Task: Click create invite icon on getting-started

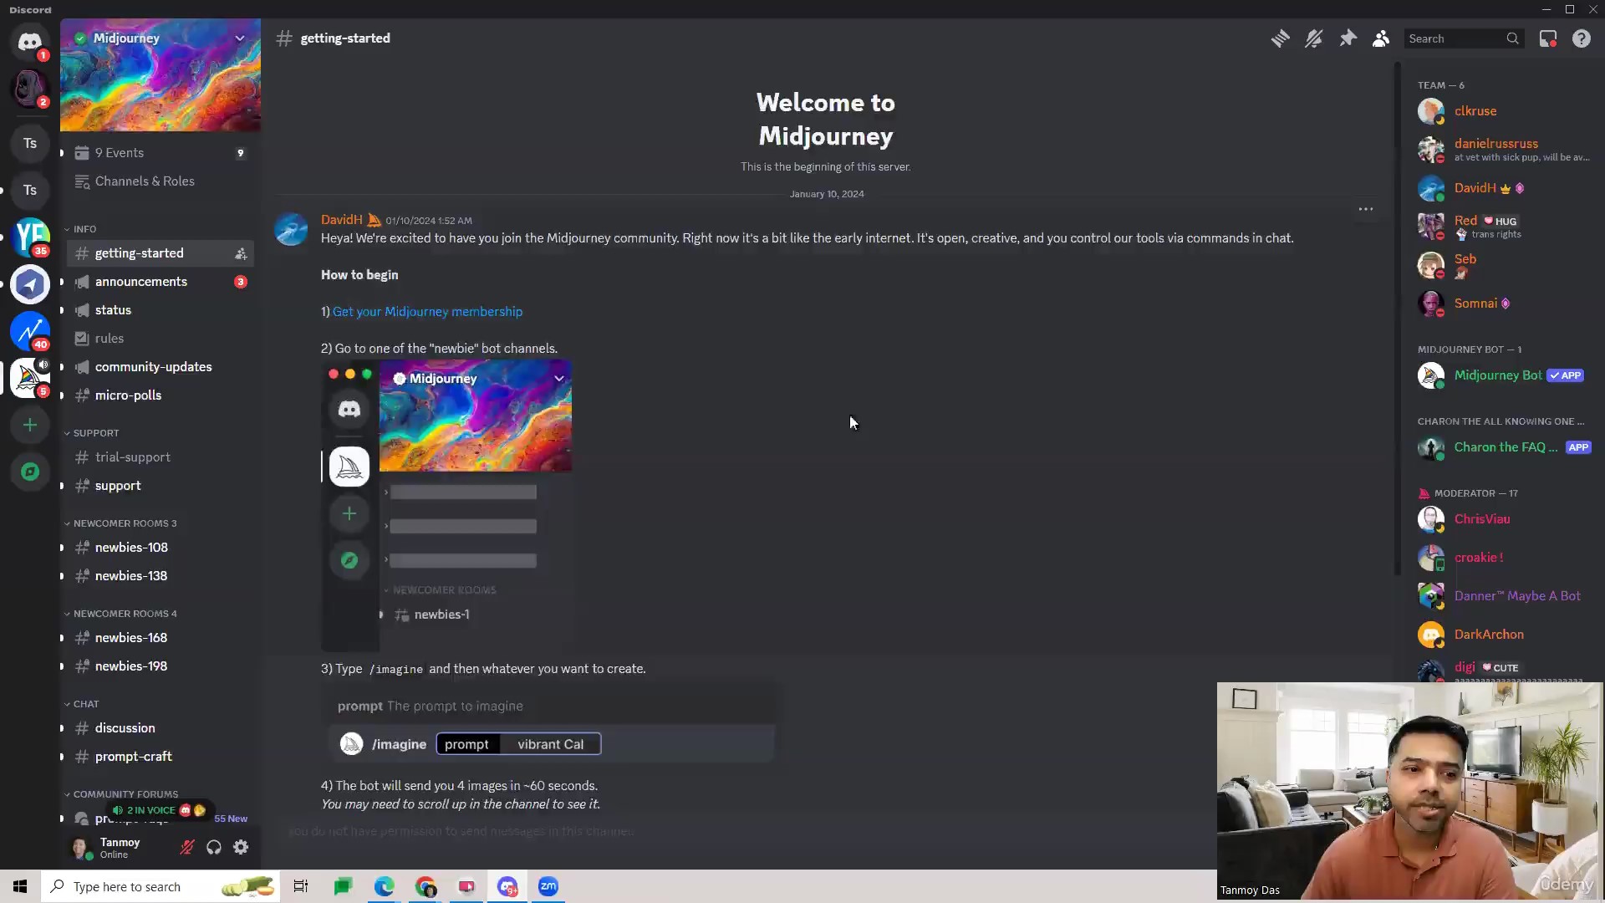Action: point(241,253)
